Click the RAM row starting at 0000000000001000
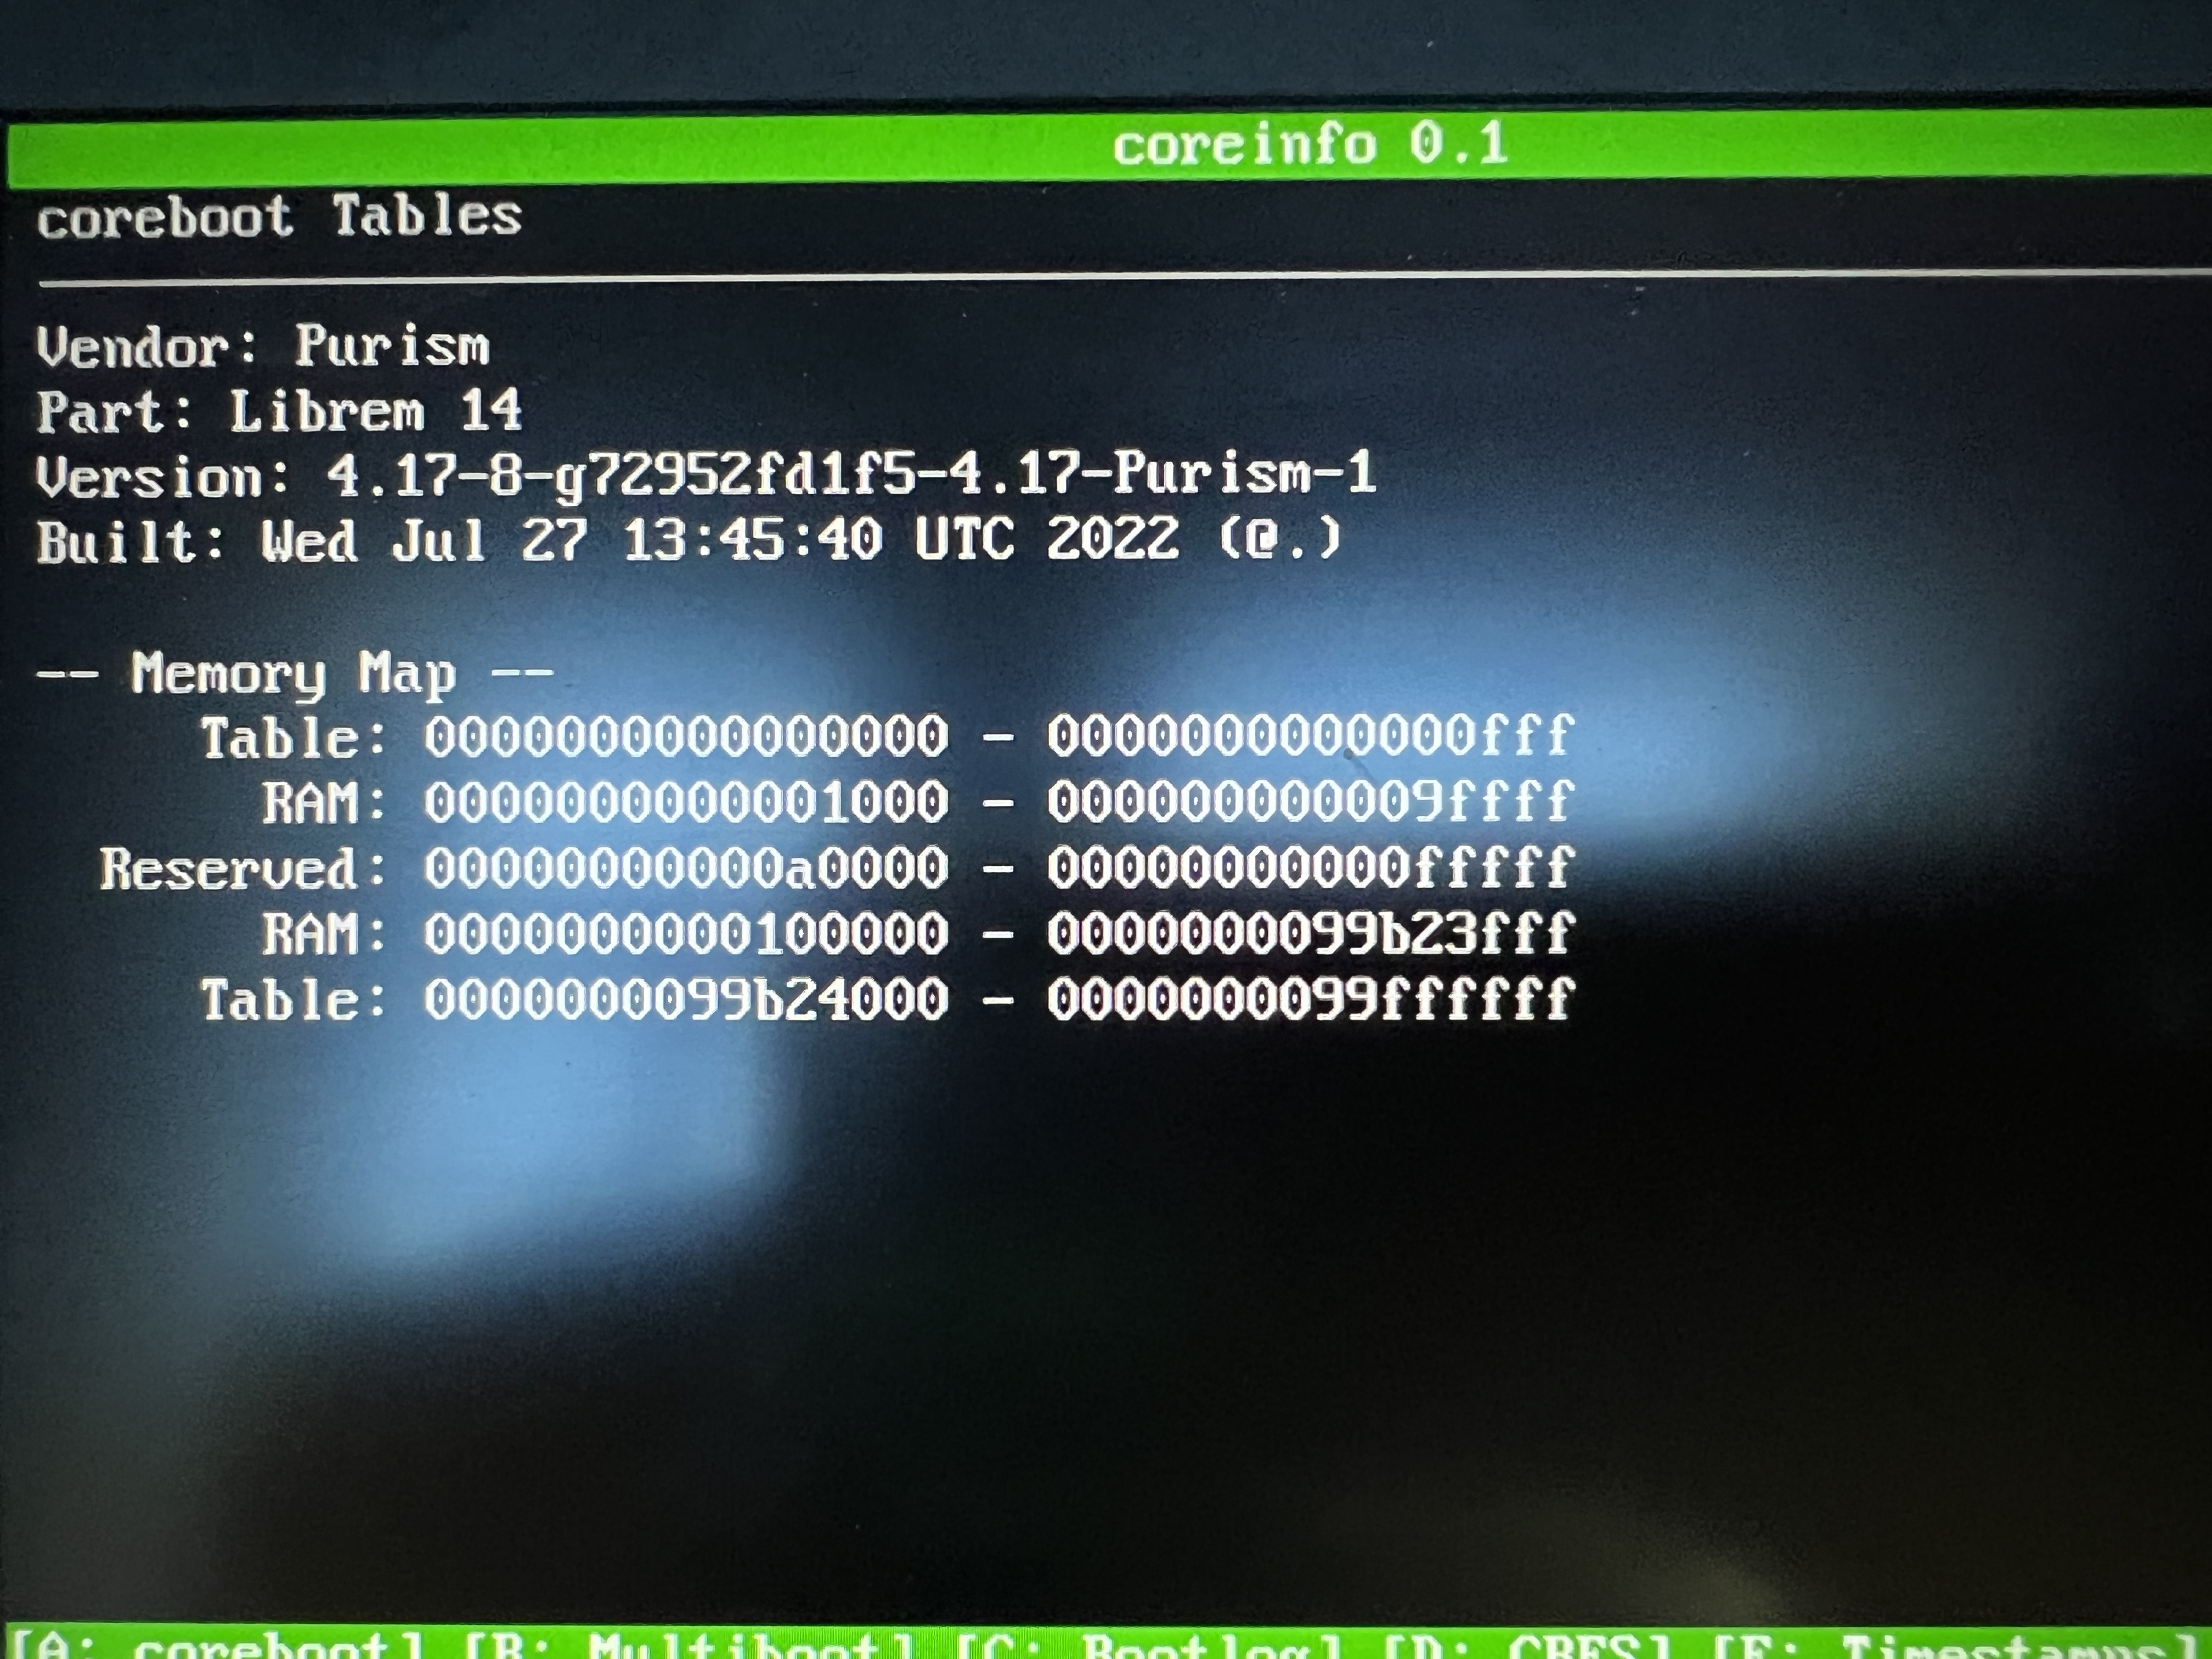The height and width of the screenshot is (1659, 2212). [918, 802]
